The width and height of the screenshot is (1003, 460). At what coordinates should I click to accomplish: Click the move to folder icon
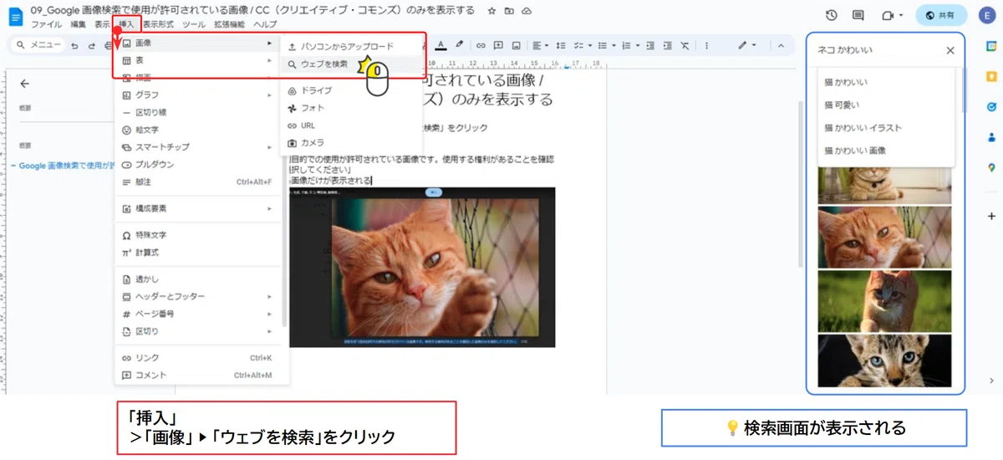(x=509, y=10)
